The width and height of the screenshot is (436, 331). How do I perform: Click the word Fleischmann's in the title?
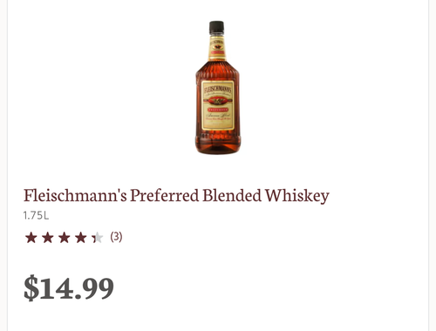pyautogui.click(x=75, y=195)
